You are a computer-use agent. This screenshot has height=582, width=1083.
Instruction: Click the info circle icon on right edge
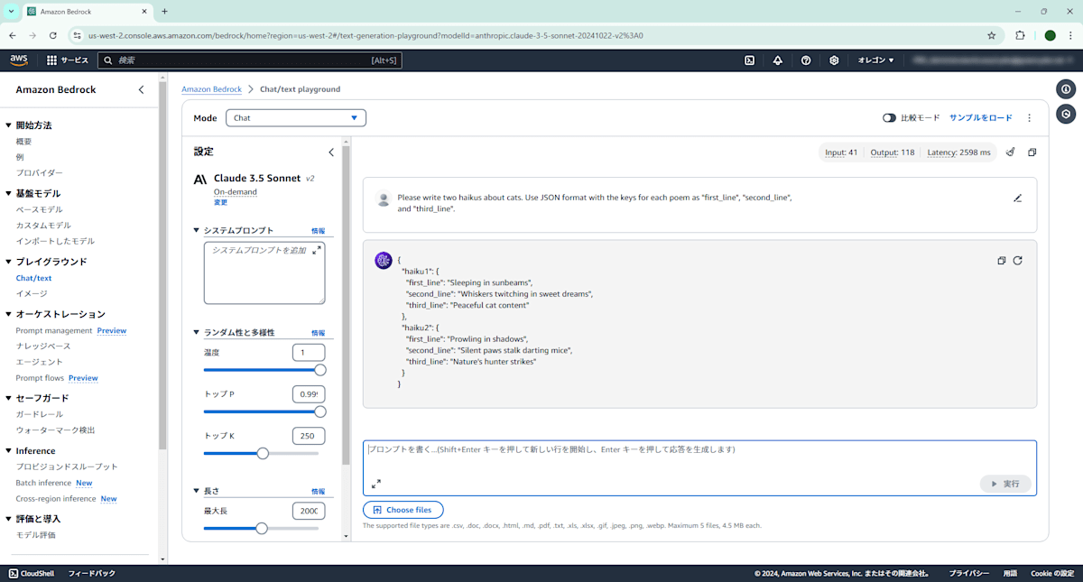[1067, 89]
